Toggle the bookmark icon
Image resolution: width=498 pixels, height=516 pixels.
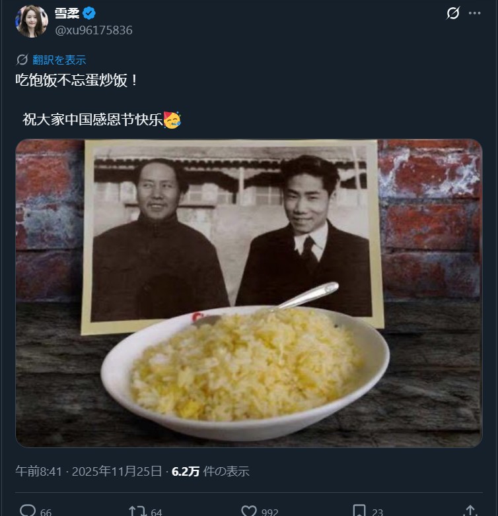tap(359, 511)
